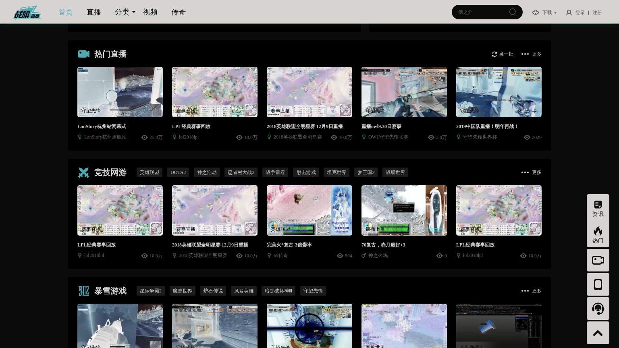The height and width of the screenshot is (348, 619).
Task: Click the refresh icon next to 换一批
Action: pos(494,54)
